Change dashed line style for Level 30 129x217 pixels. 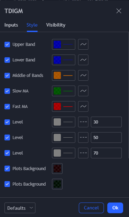[83, 122]
